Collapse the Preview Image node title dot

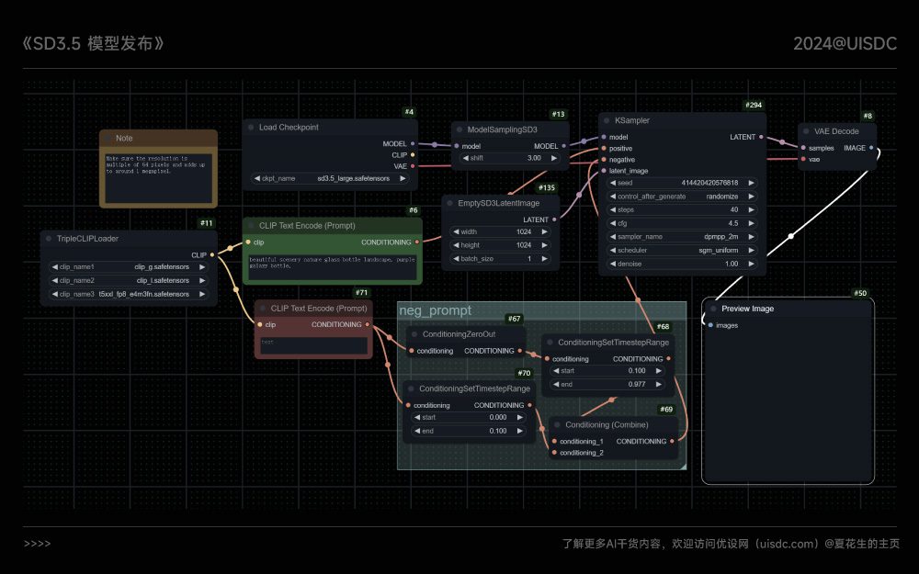pos(713,309)
